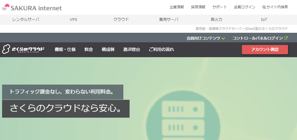Open the サポート link
Viewport: 297px width, 140px height.
pos(220,7)
